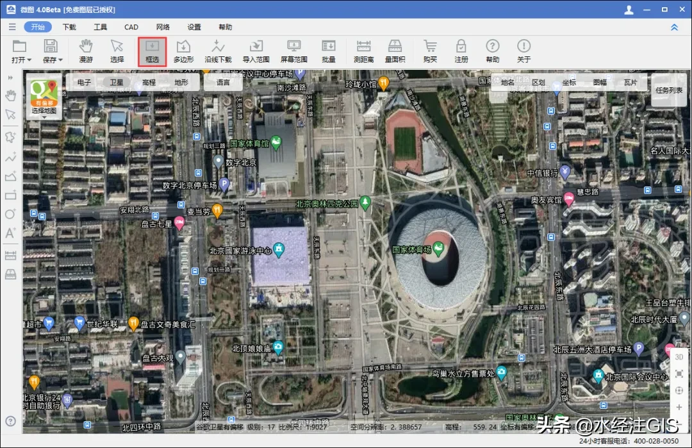The width and height of the screenshot is (692, 448).
Task: Click the 国家体育场 stadium map marker
Action: 438,249
